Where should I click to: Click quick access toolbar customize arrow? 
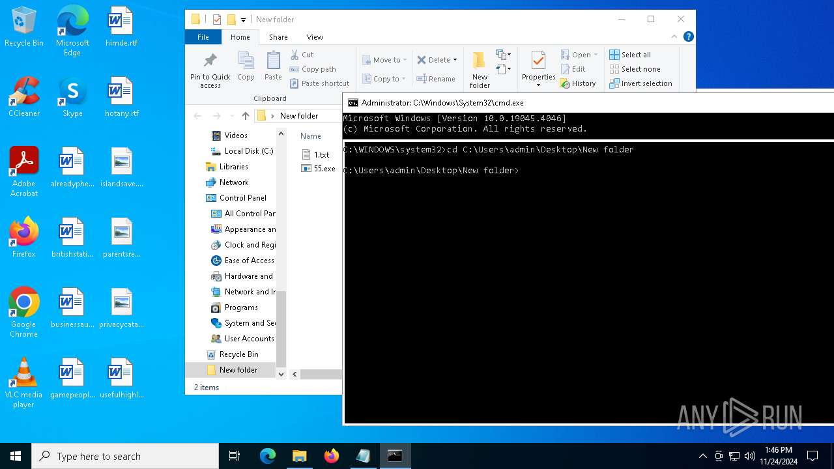pos(243,20)
